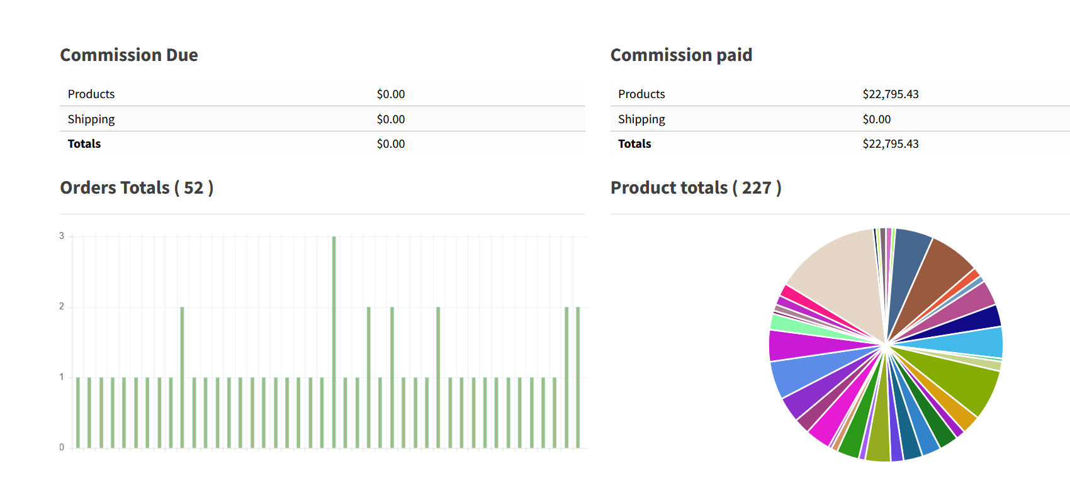This screenshot has height=503, width=1070.
Task: Click the first bar in Orders chart
Action: click(78, 412)
